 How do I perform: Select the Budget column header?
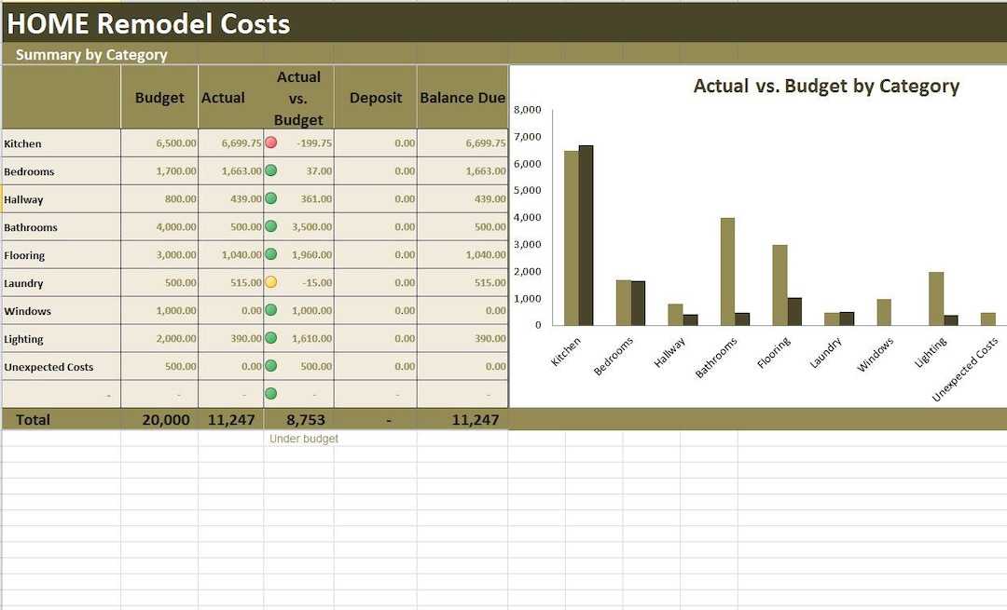(159, 97)
